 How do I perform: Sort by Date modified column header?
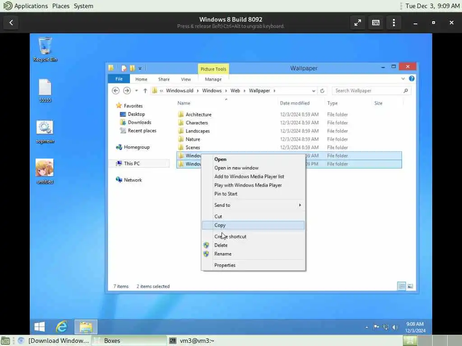pyautogui.click(x=295, y=103)
